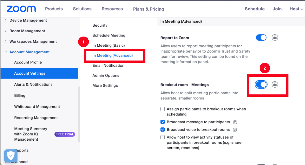The height and width of the screenshot is (165, 305).
Task: Click the FREE TRIAL badge
Action: pyautogui.click(x=65, y=134)
